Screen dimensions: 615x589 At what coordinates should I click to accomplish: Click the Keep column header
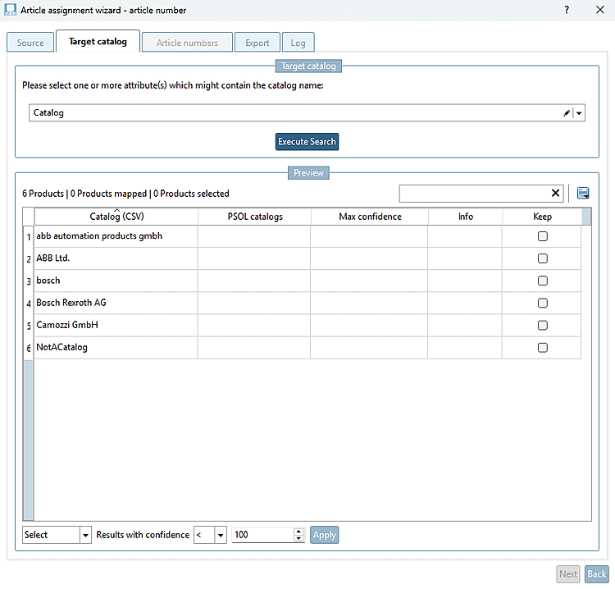(x=542, y=217)
